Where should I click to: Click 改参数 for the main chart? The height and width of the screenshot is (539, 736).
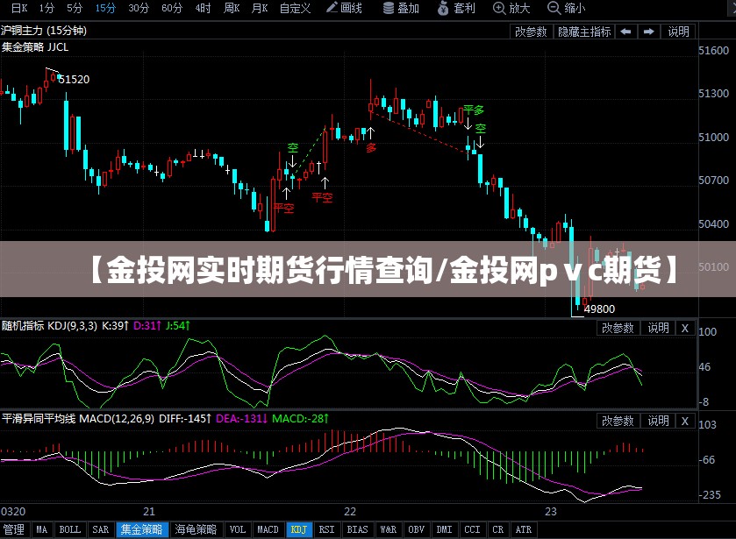[x=531, y=32]
